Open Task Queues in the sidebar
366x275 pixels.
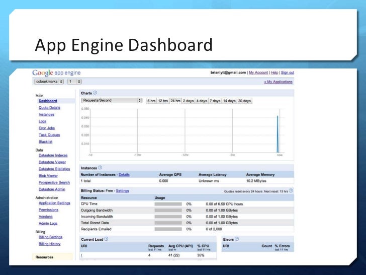[49, 135]
